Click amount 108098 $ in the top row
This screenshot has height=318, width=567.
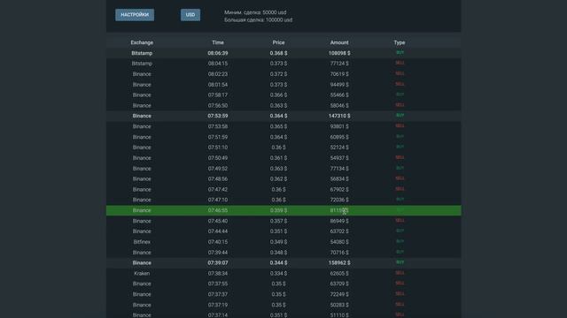coord(339,53)
